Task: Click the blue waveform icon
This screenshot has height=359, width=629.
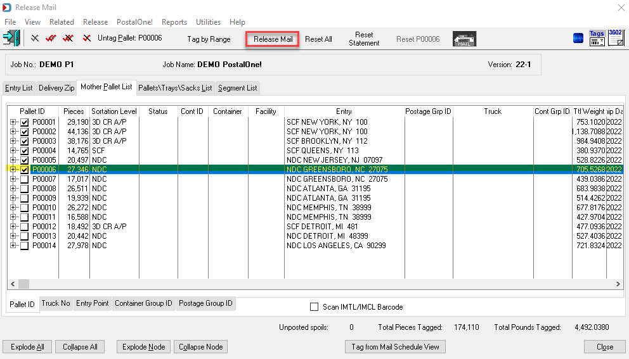Action: click(x=578, y=39)
